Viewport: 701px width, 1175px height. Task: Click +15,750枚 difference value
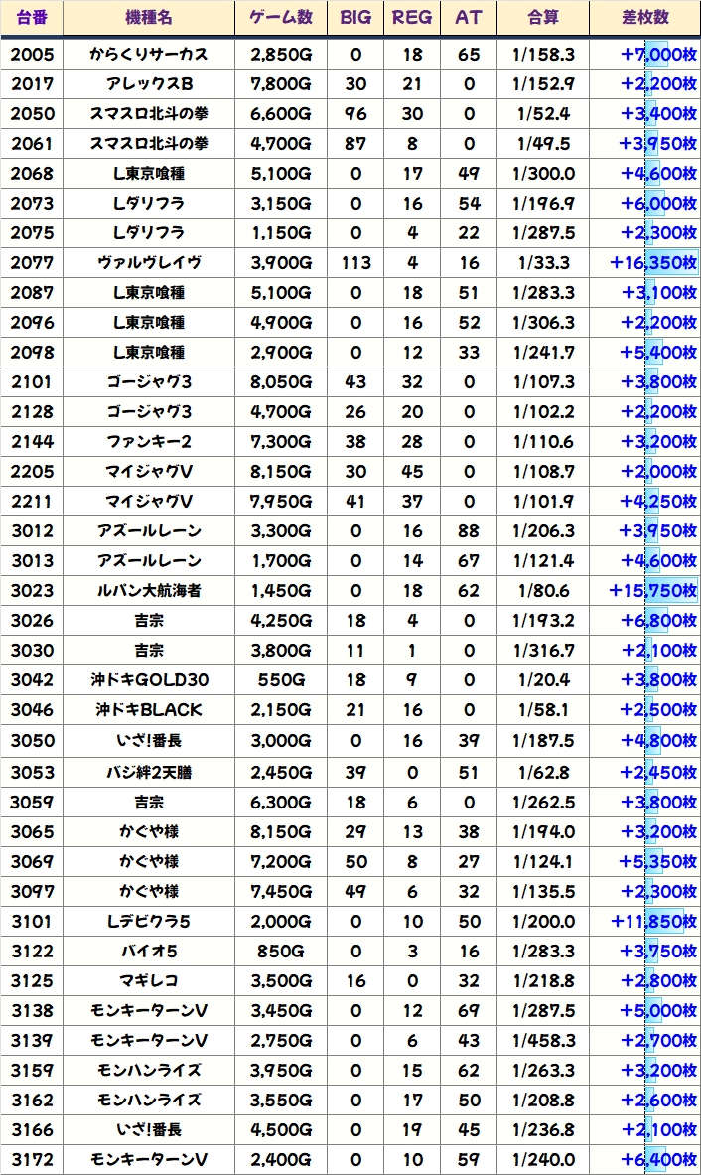point(653,591)
